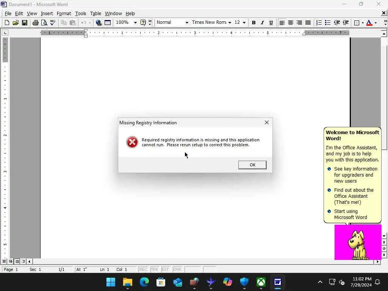Open undo history dropdown arrow

pos(90,23)
